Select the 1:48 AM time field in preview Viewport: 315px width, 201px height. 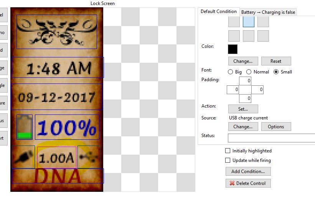(58, 68)
